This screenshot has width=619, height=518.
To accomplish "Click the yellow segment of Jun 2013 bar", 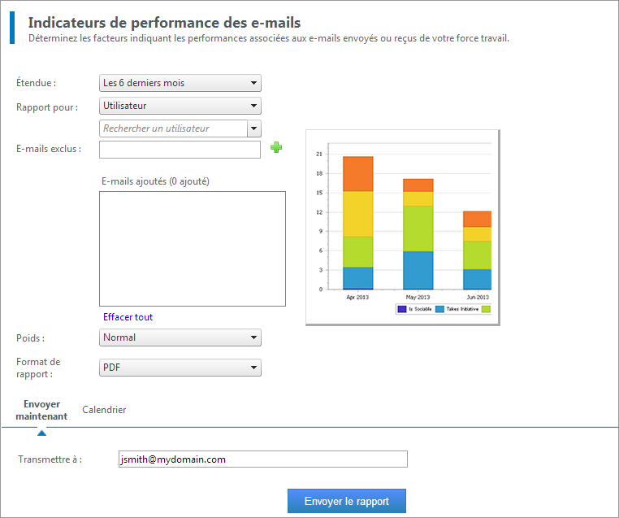I will click(478, 234).
